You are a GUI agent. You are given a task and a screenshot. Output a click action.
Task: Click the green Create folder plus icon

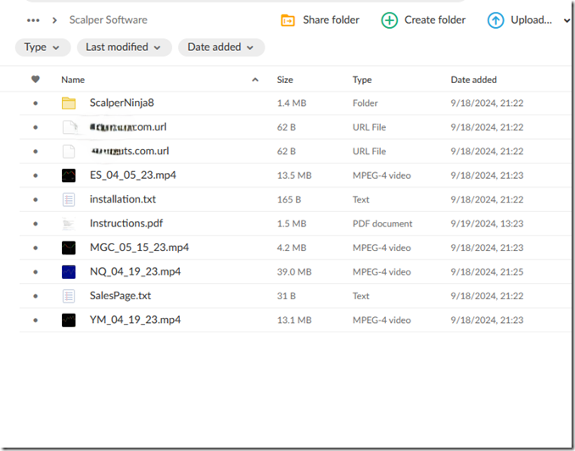click(389, 20)
